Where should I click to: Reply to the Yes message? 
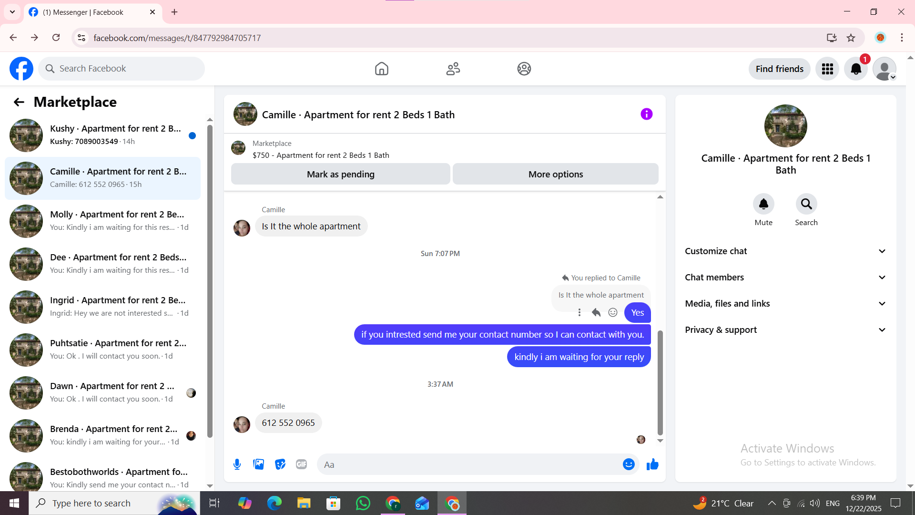596,312
